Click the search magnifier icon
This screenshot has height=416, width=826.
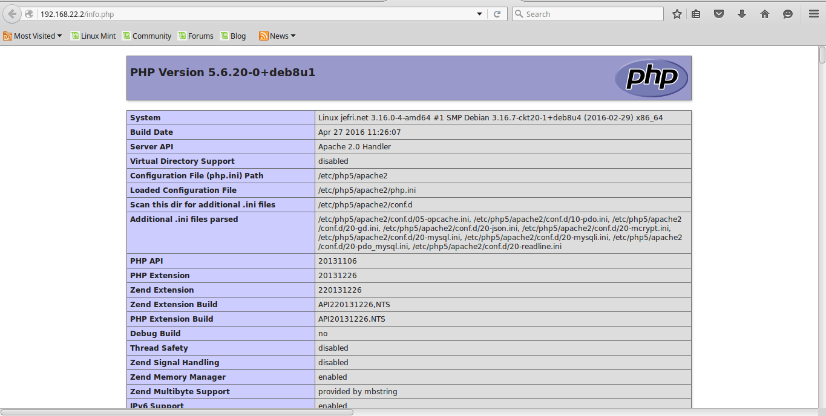tap(519, 14)
